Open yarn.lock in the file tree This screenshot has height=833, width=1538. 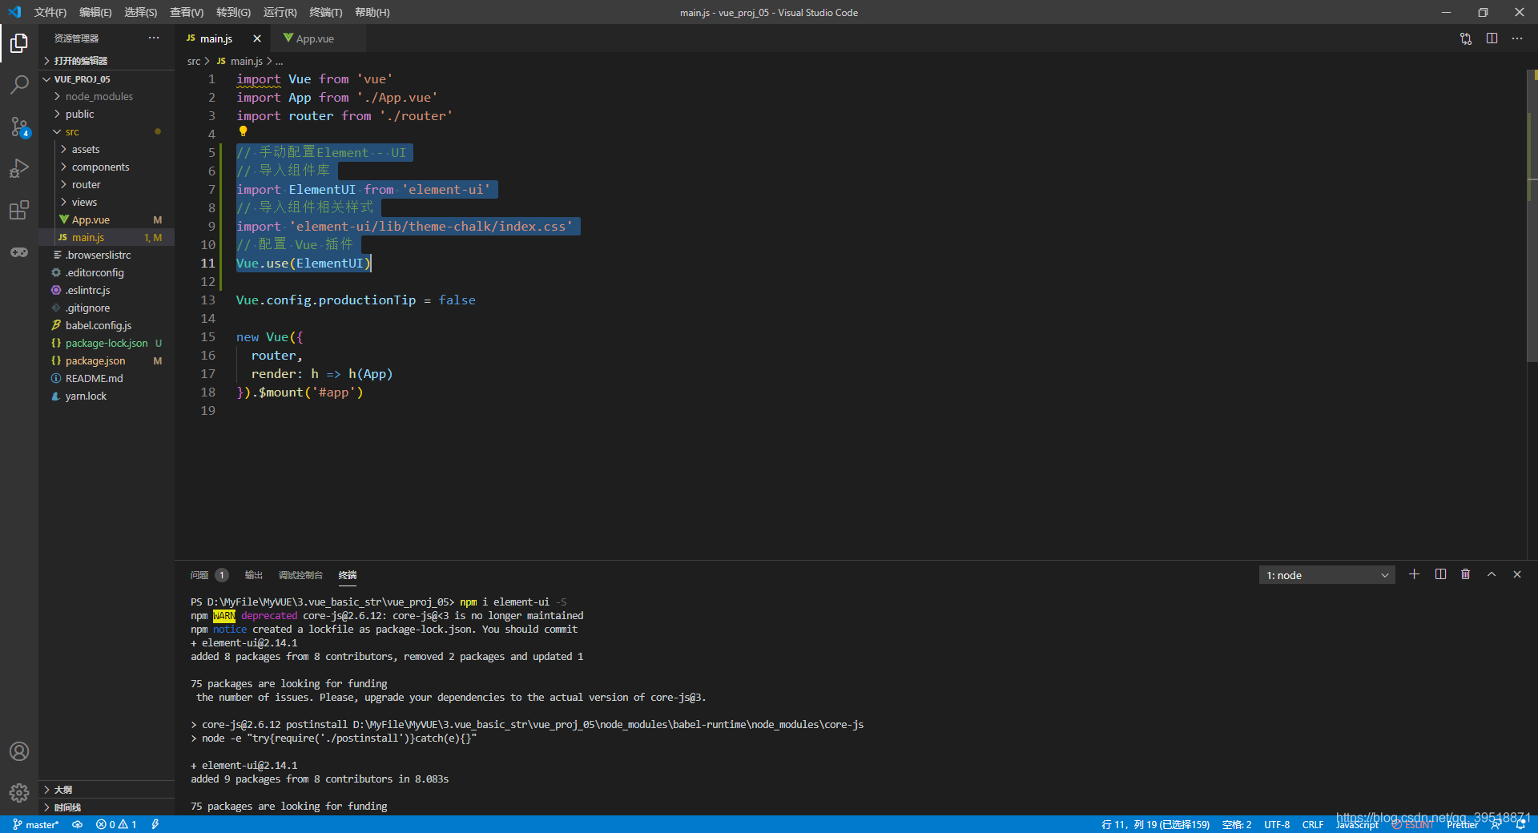(x=107, y=396)
